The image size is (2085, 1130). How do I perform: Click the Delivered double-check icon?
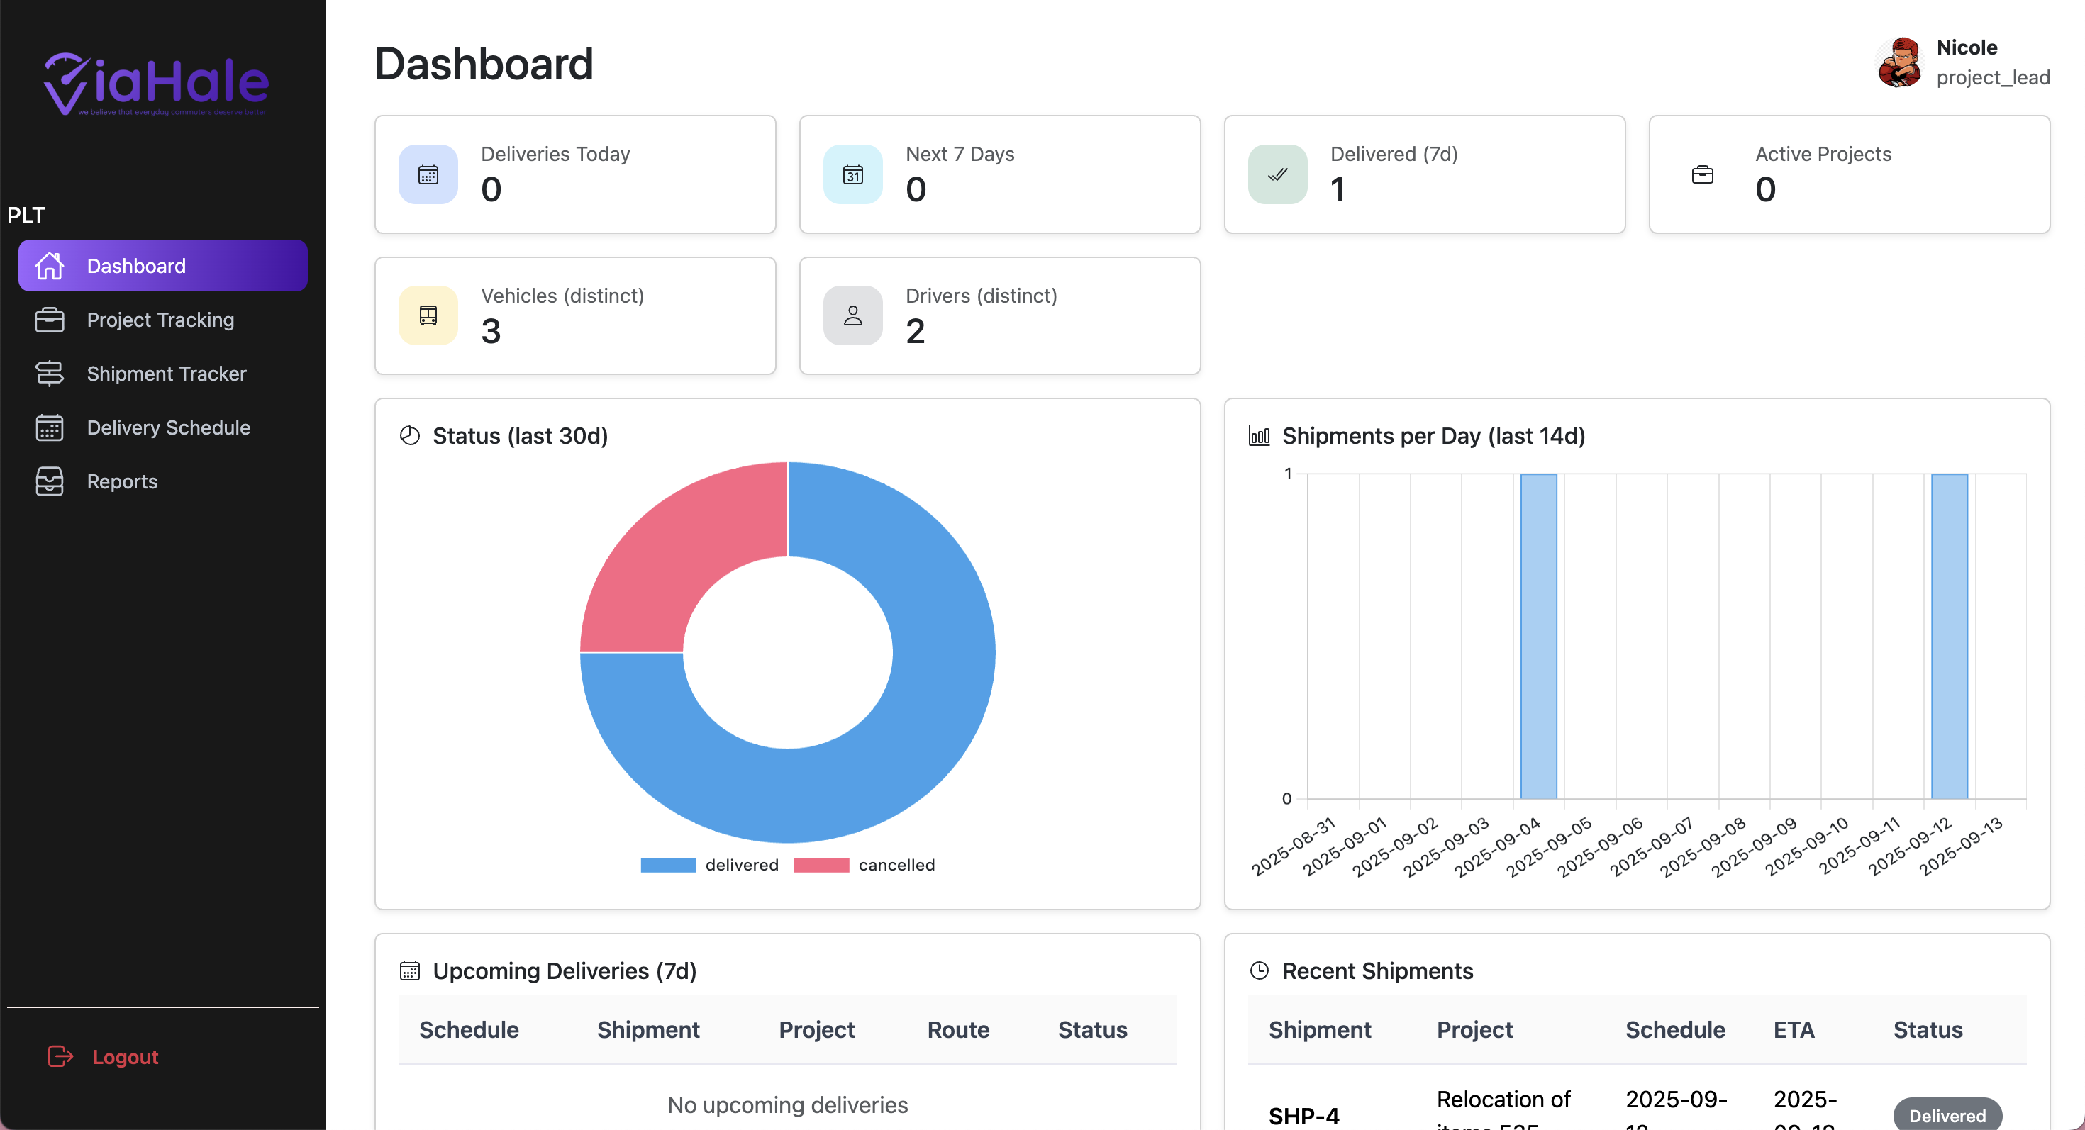[1277, 174]
